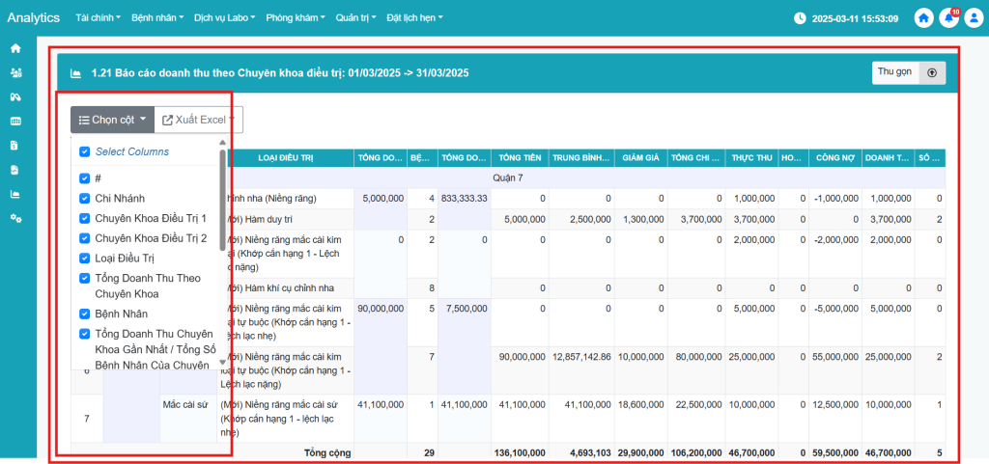Open the Dịch vụ Labo menu
The image size is (989, 464).
(224, 18)
